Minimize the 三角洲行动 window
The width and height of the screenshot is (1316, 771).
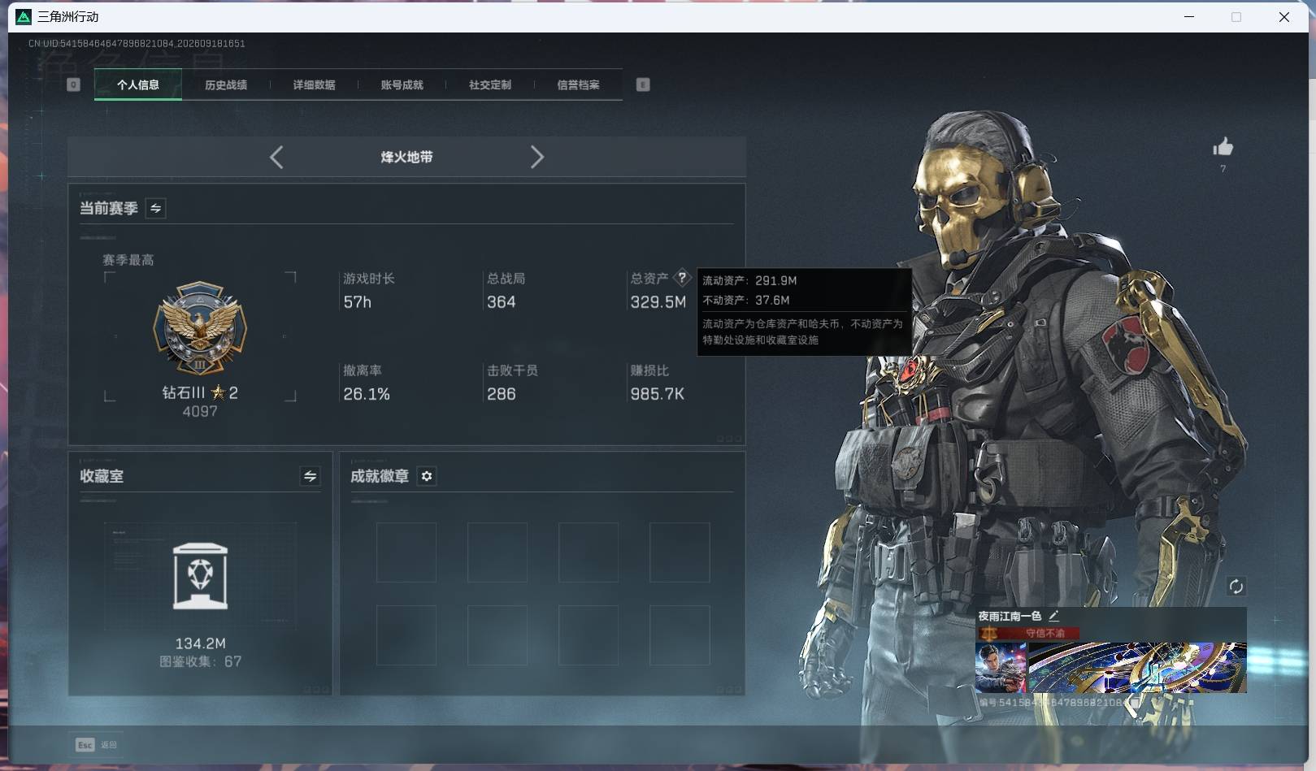(x=1189, y=17)
